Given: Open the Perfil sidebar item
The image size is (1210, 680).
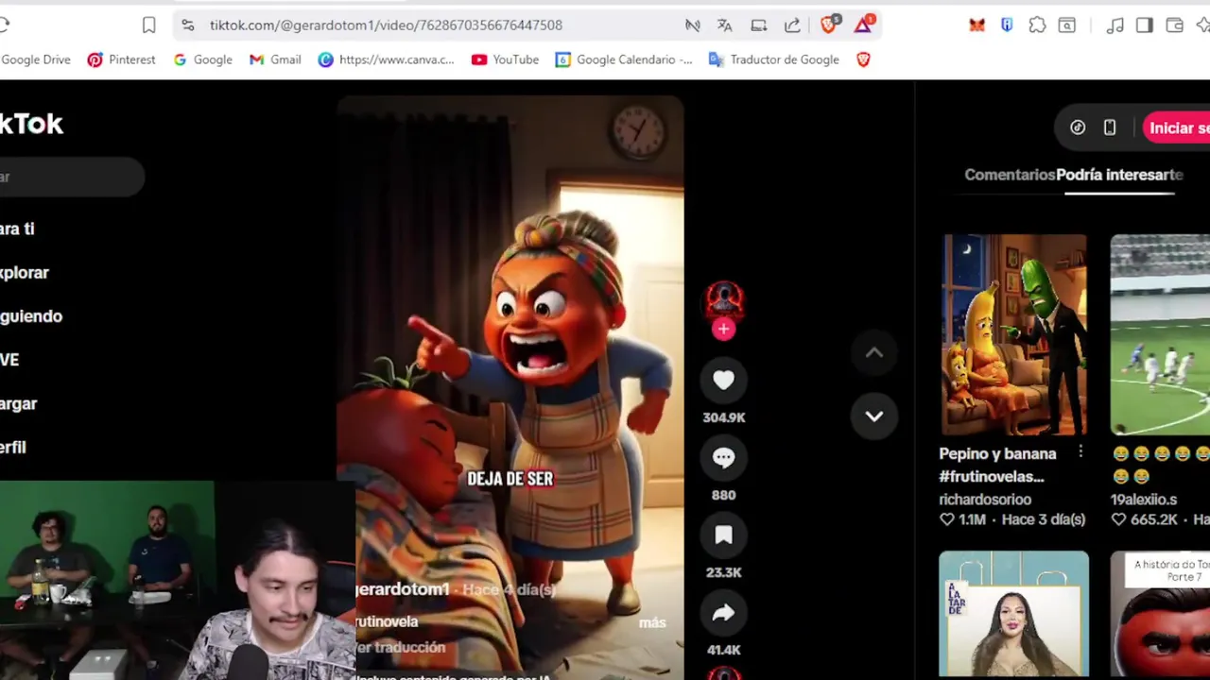Looking at the screenshot, I should 13,448.
